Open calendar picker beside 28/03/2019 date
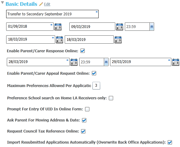 (x=74, y=62)
